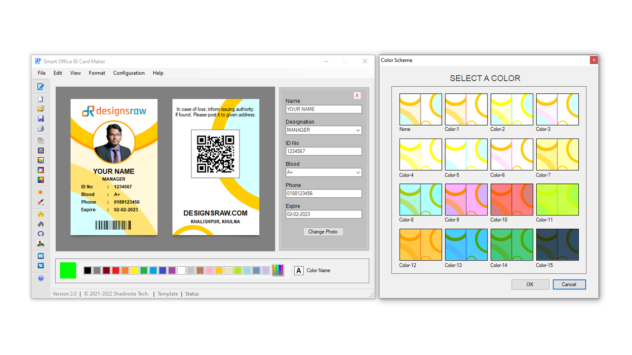Open the Designation dropdown
Viewport: 632px width, 355px height.
(323, 130)
